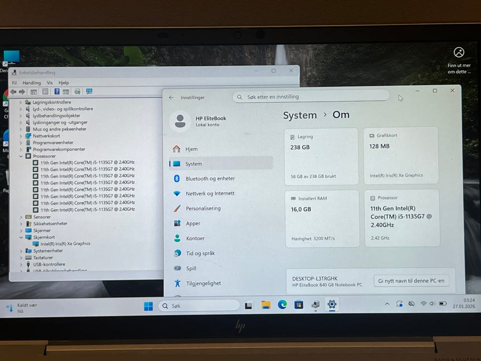Go back using Innstillinger back arrow
481x361 pixels.
pyautogui.click(x=171, y=98)
